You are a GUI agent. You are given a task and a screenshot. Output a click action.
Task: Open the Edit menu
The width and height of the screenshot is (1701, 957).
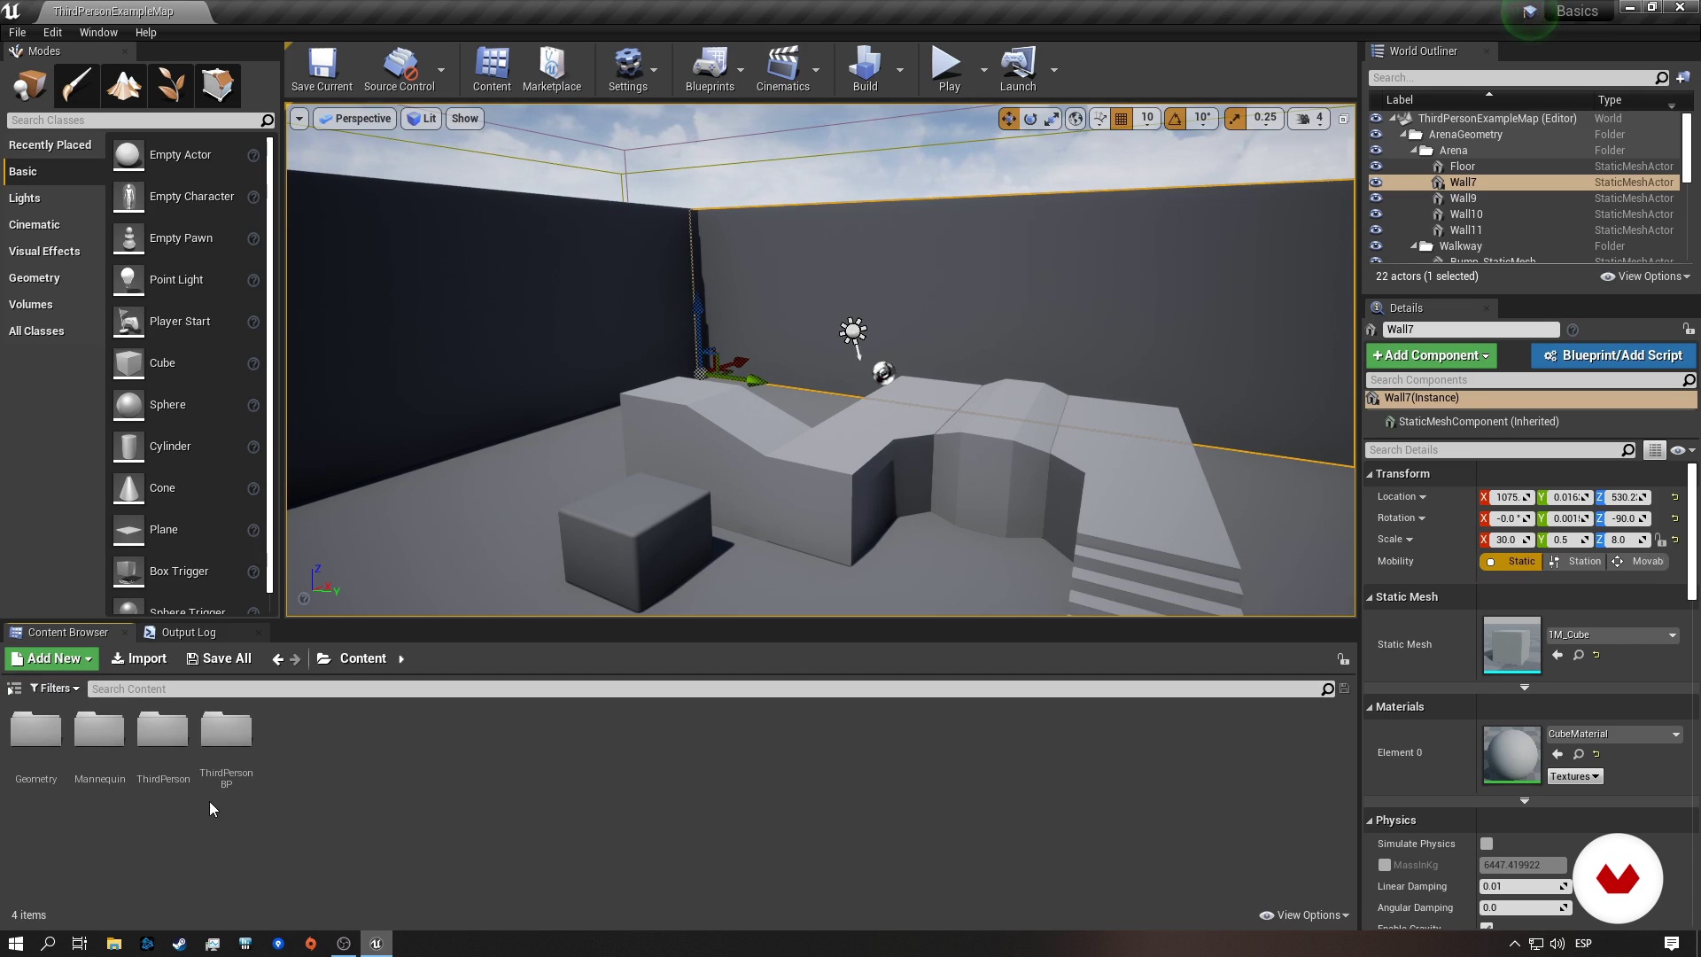pos(52,33)
